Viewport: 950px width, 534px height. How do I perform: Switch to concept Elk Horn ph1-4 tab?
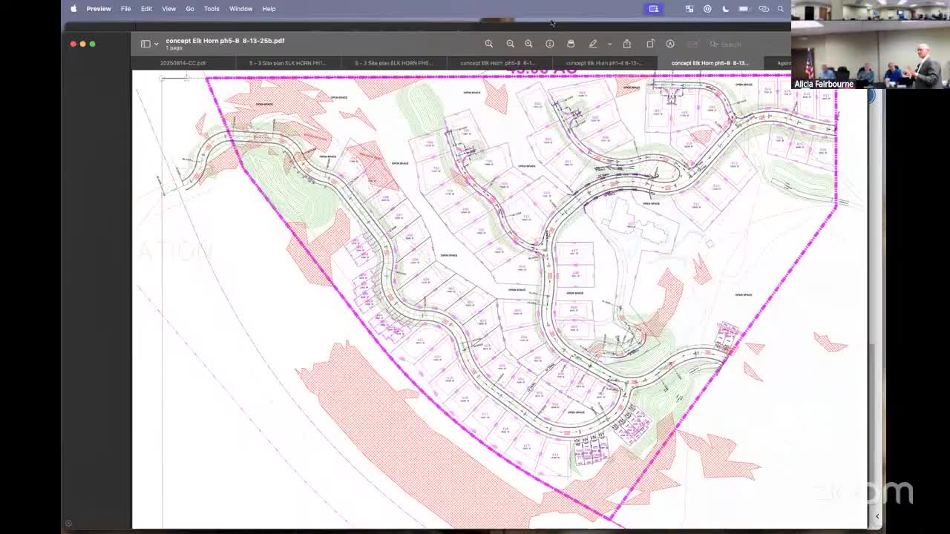(603, 63)
